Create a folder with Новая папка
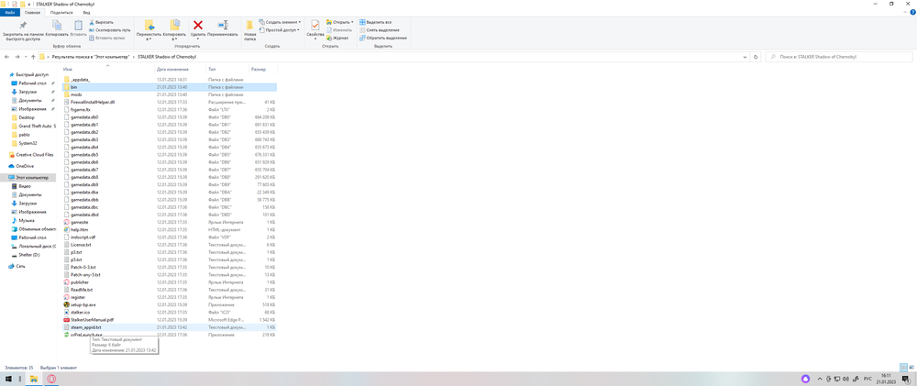Screen dimensions: 917x386 pos(249,31)
